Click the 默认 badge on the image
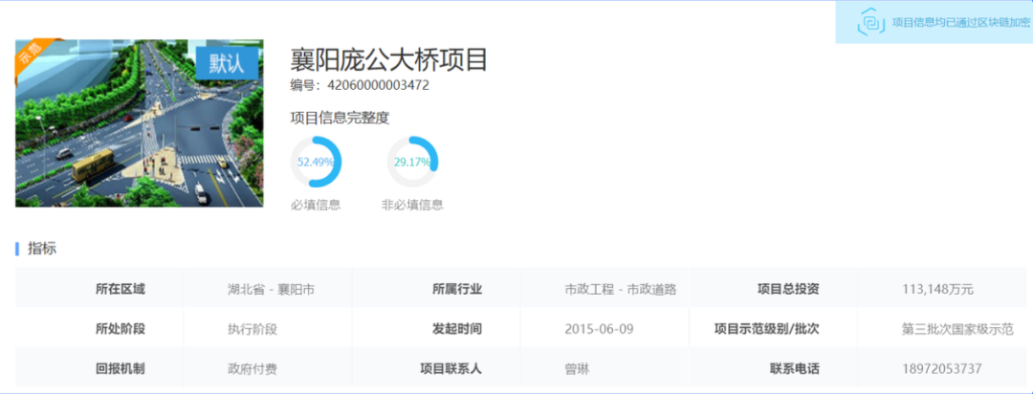1033x394 pixels. 227,62
